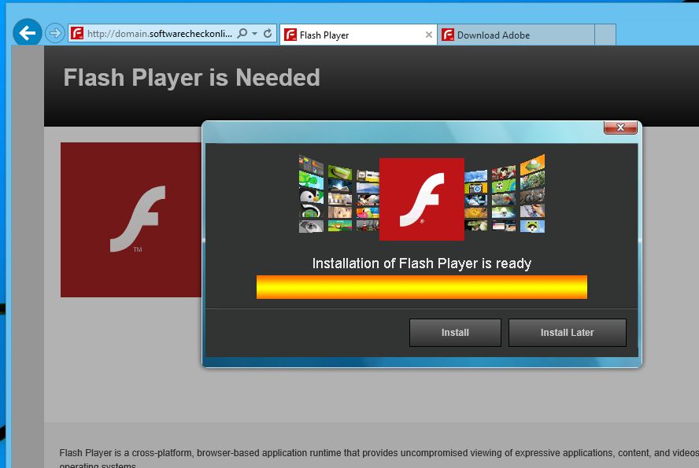The image size is (699, 468).
Task: Click the Flash Player description paragraph
Action: point(379,459)
